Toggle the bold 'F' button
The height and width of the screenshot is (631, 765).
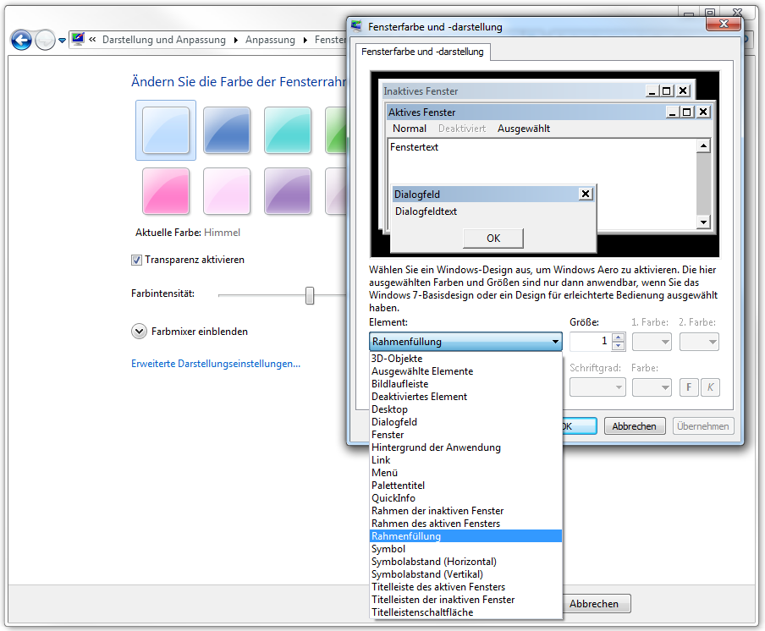pos(689,387)
